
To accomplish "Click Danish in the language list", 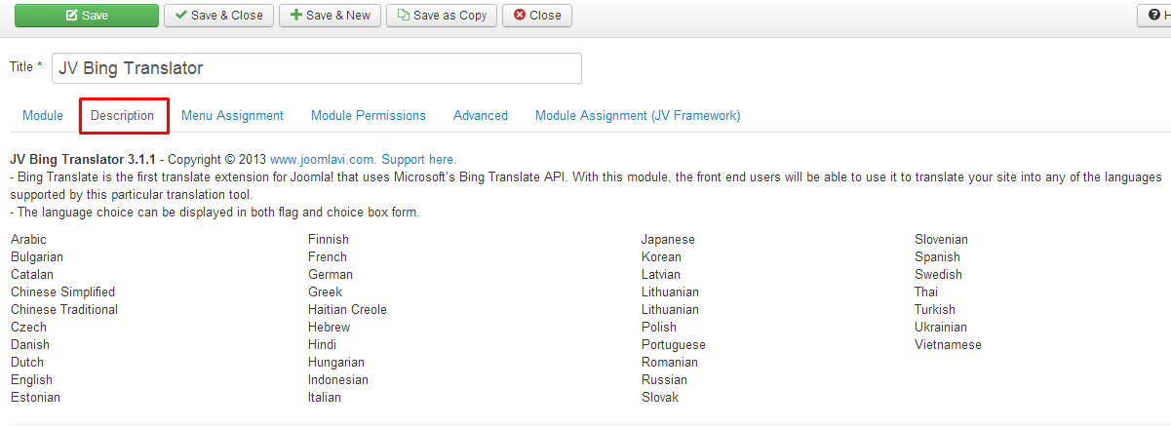I will click(x=30, y=344).
